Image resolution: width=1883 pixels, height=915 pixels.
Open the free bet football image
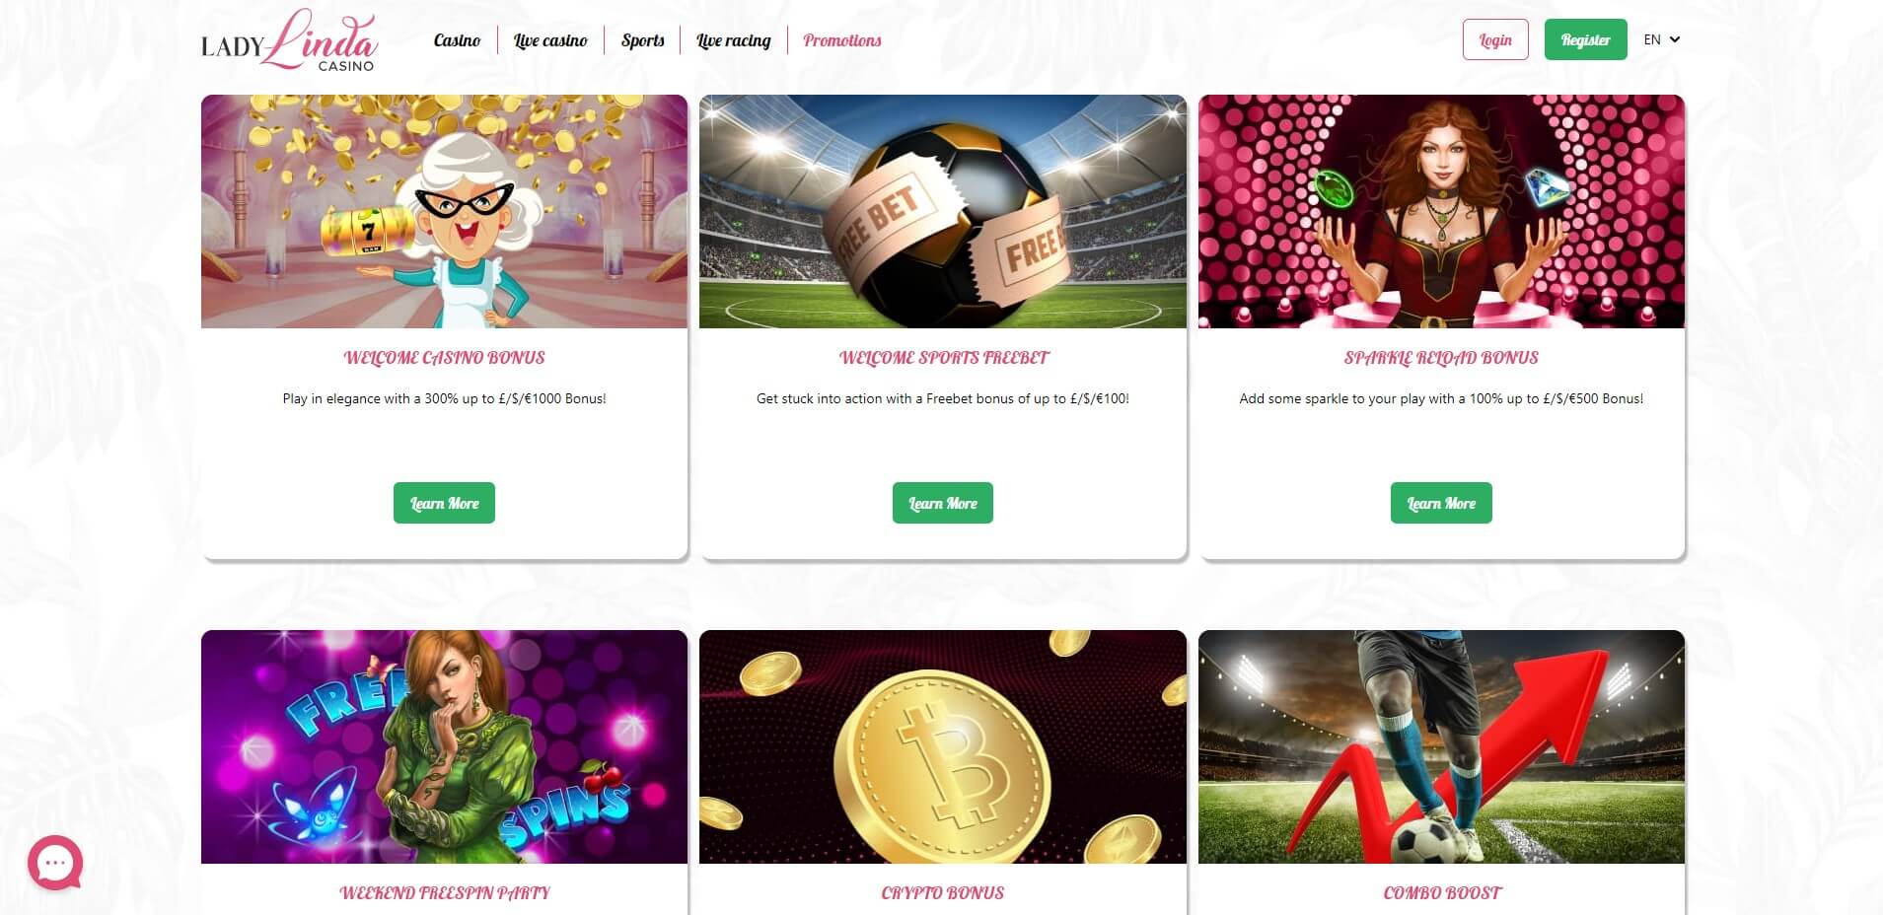pos(943,211)
